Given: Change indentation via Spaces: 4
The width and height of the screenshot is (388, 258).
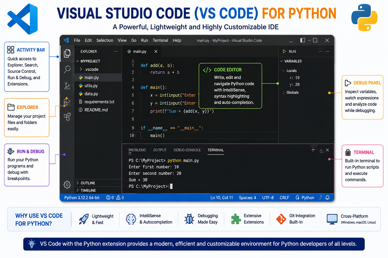Looking at the screenshot, I should tap(248, 198).
